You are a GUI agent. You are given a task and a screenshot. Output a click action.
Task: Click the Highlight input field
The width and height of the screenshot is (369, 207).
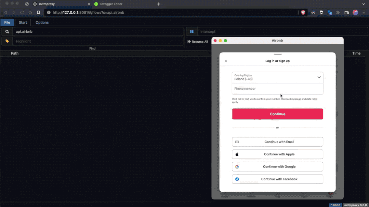(x=98, y=41)
